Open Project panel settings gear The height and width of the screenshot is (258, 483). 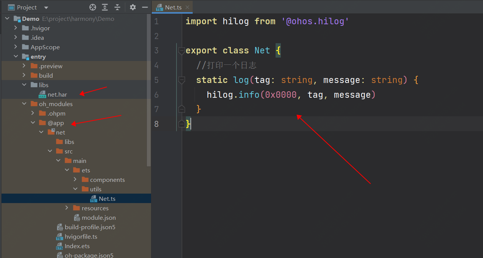132,7
